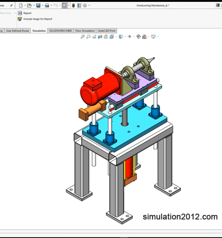
Task: Click the grayed Undo arrow icon
Action: [x=55, y=5]
